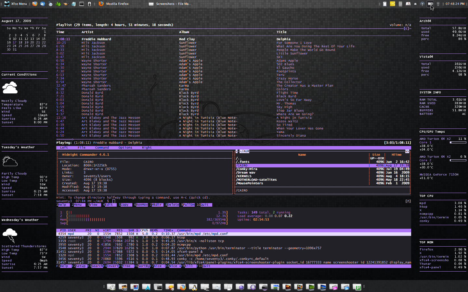The width and height of the screenshot is (468, 292).
Task: Launch GIMP from the top panel
Action: (66, 4)
